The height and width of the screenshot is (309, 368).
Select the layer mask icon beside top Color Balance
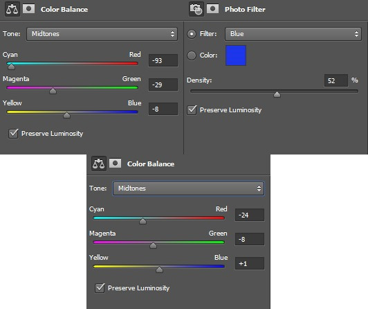(28, 9)
